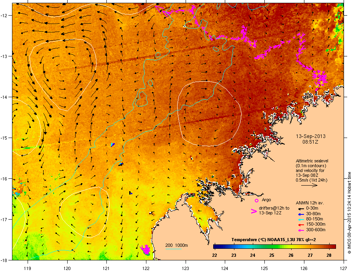This screenshot has height=272, width=352.
Task: Click the '200 1000m' isobath label
Action: 176,246
